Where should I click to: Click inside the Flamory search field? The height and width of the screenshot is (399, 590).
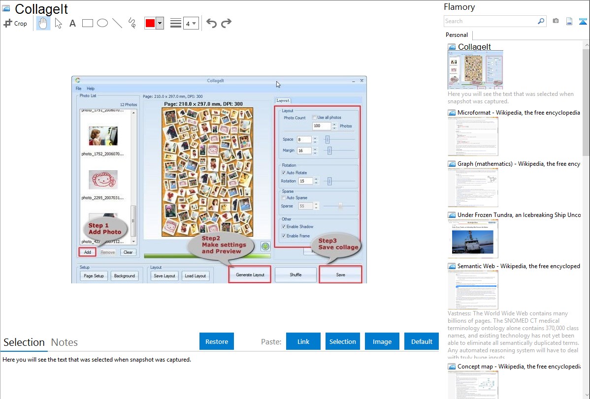[490, 21]
